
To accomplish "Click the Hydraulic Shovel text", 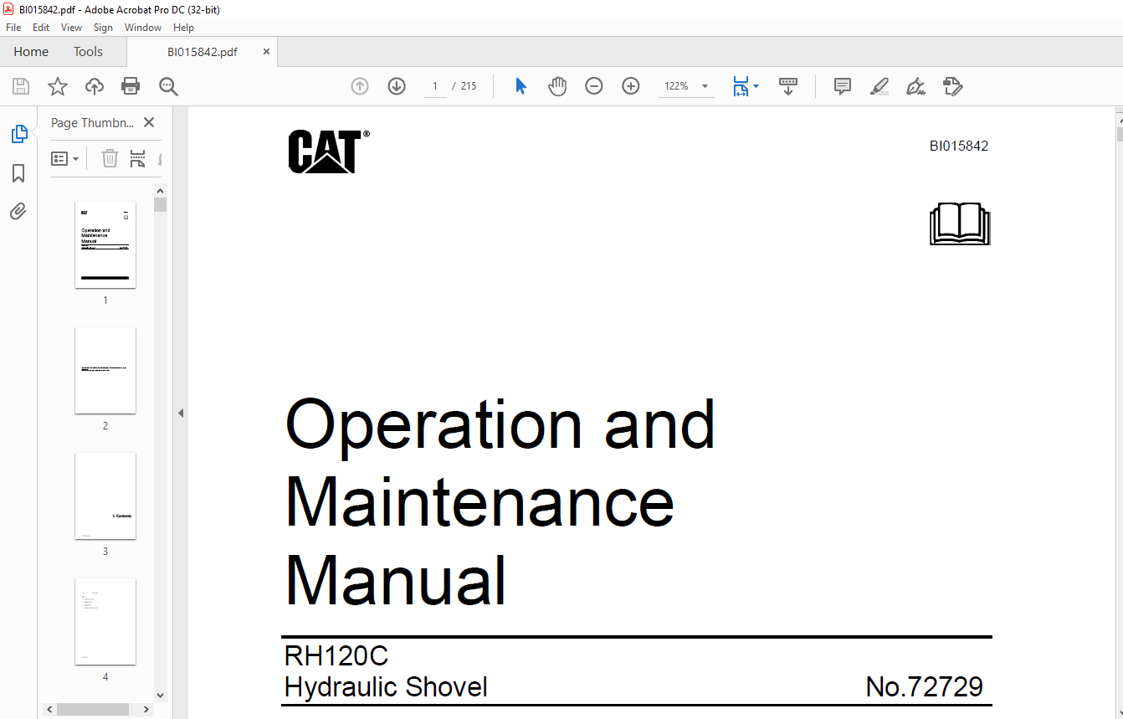I will (386, 687).
